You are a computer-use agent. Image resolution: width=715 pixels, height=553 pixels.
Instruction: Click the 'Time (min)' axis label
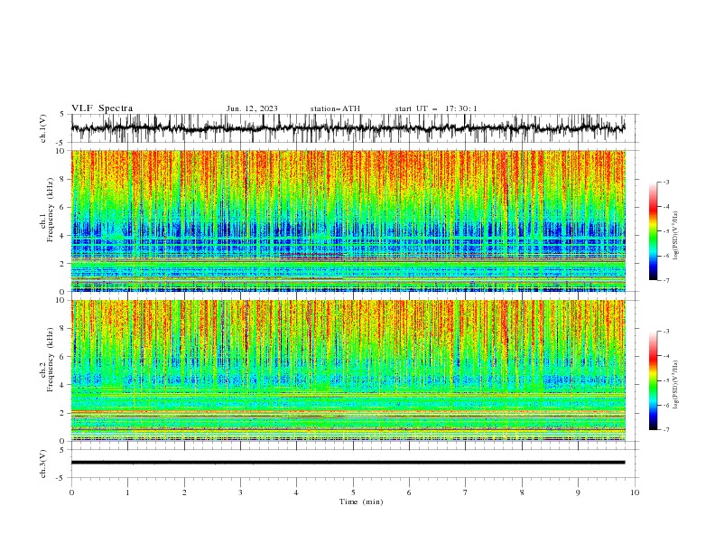[x=361, y=501]
